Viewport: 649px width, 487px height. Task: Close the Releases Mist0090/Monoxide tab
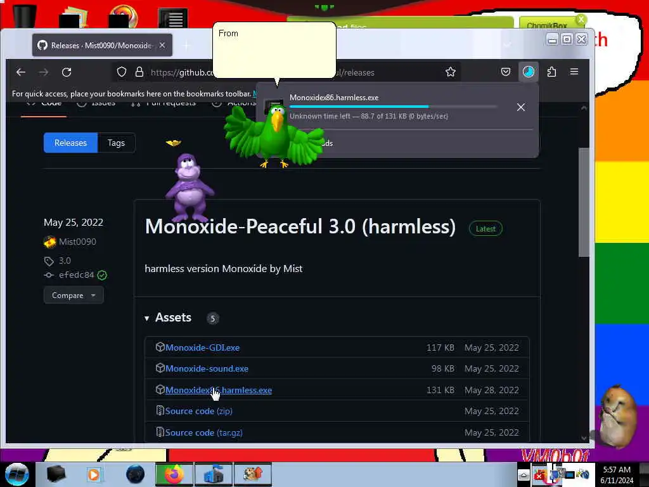[162, 45]
